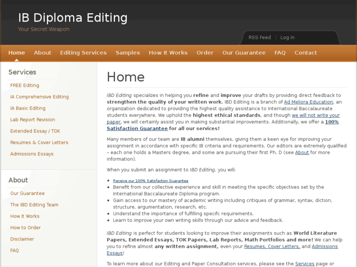Screen dimensions: 357x267
Task: Open How It Works in top navigation
Action: (168, 53)
